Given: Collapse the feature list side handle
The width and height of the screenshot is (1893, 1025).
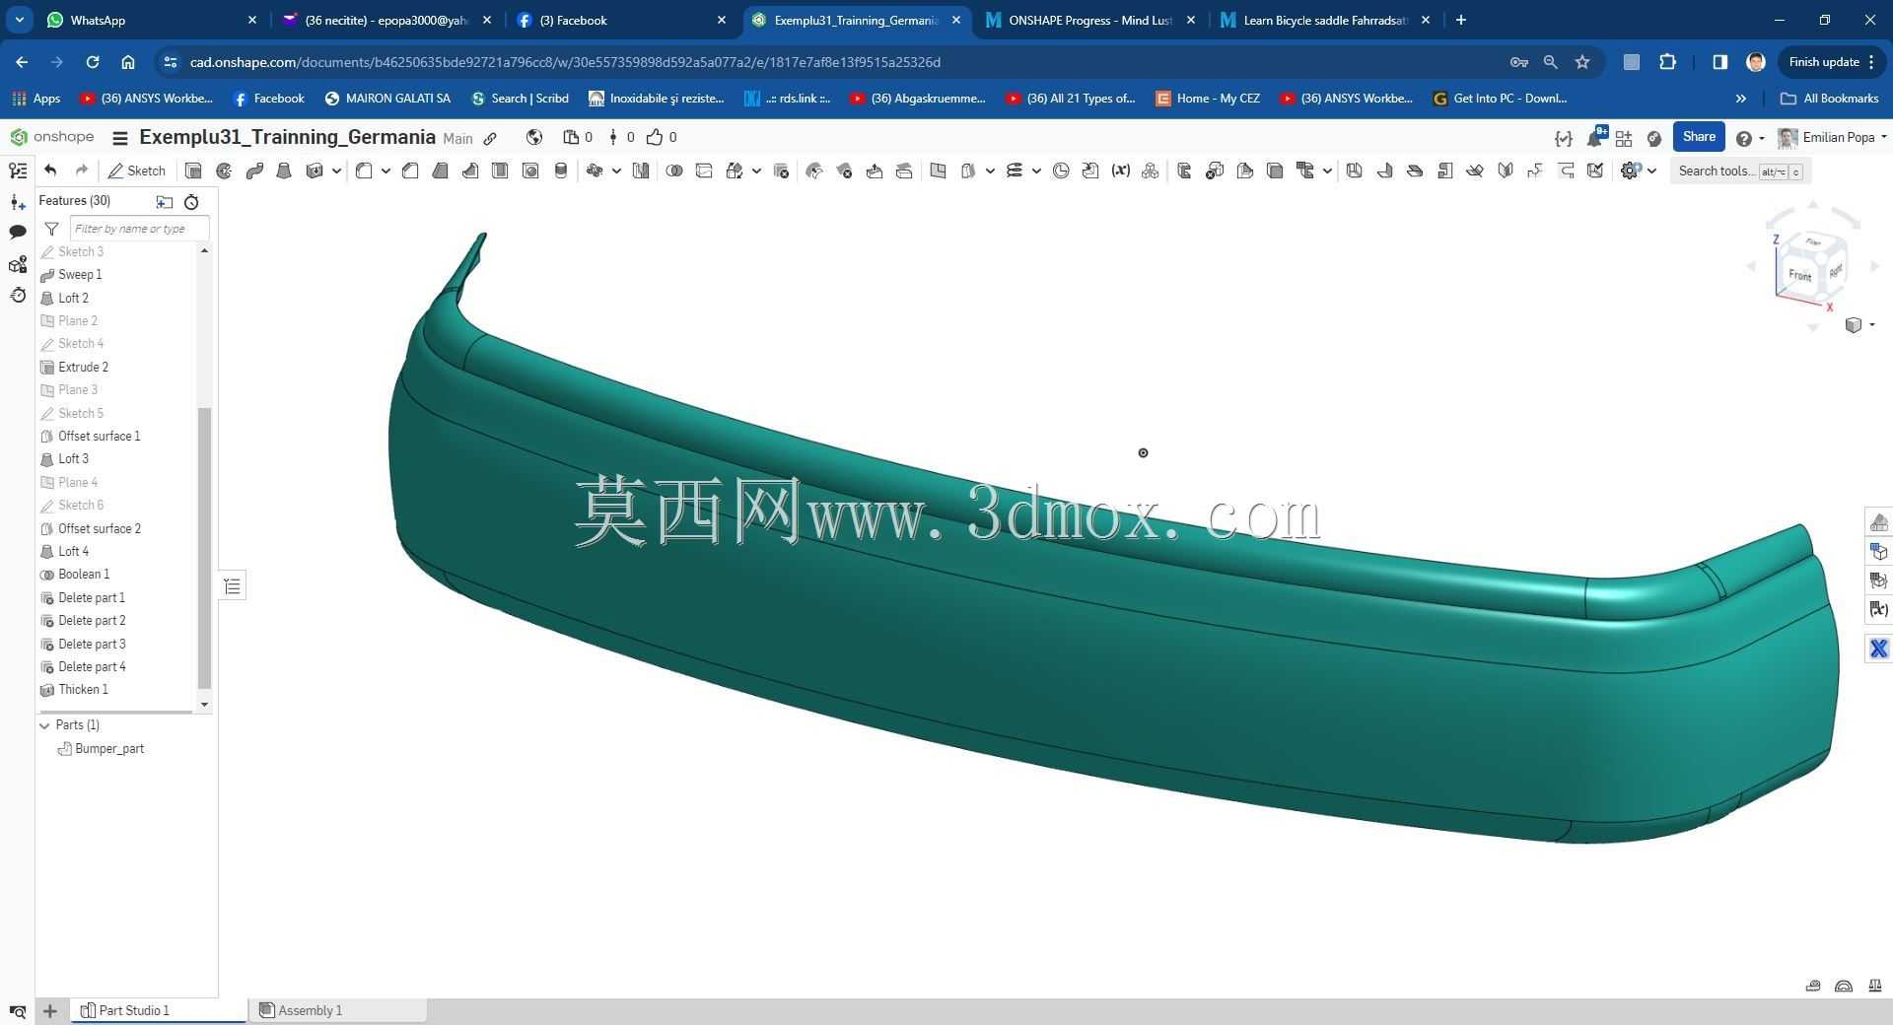Looking at the screenshot, I should pyautogui.click(x=233, y=586).
